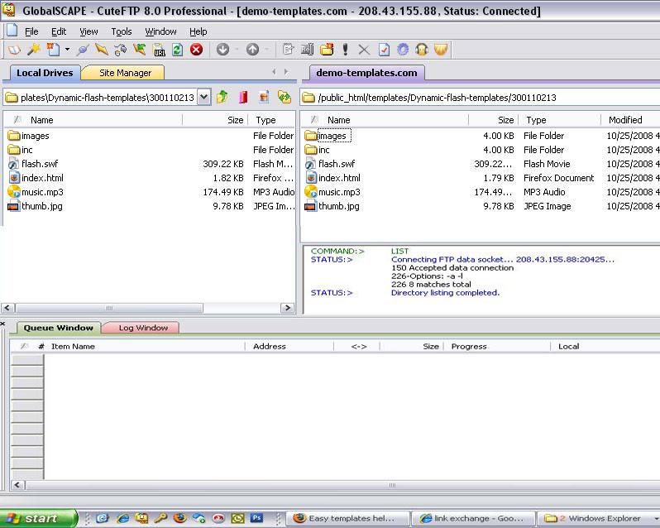Viewport: 660px width, 528px height.
Task: Click the green arrows folder icon in local pane
Action: click(x=285, y=98)
